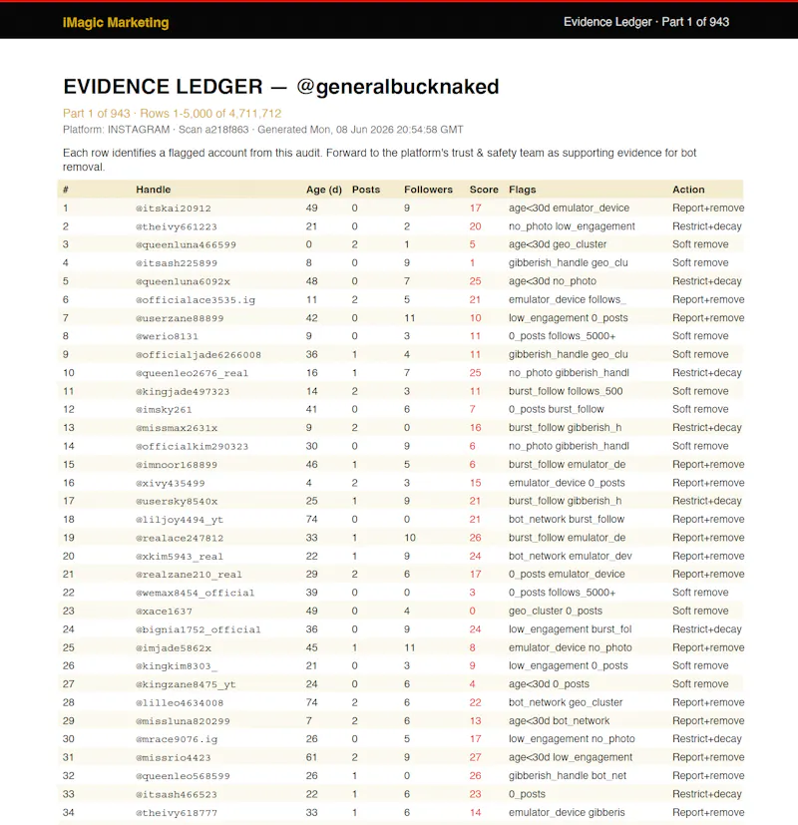Click flags '0_posts follows_5000+' in row 8
Viewport: 798px width, 825px height.
(562, 335)
